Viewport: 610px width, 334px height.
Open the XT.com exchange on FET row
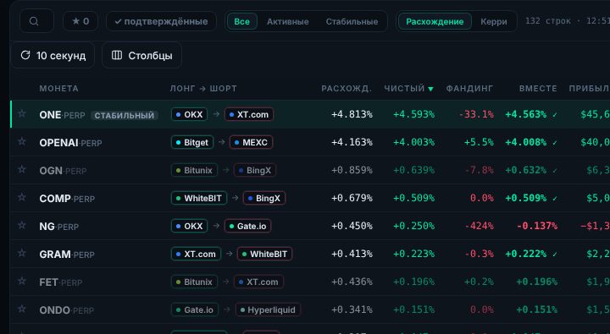coord(258,282)
